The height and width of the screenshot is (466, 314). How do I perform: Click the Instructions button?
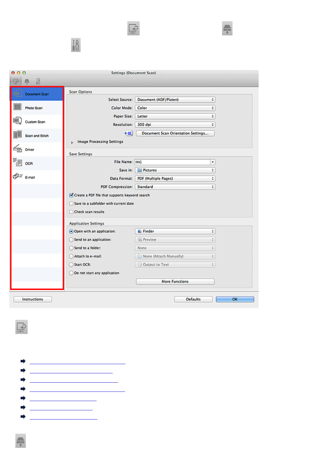[33, 299]
